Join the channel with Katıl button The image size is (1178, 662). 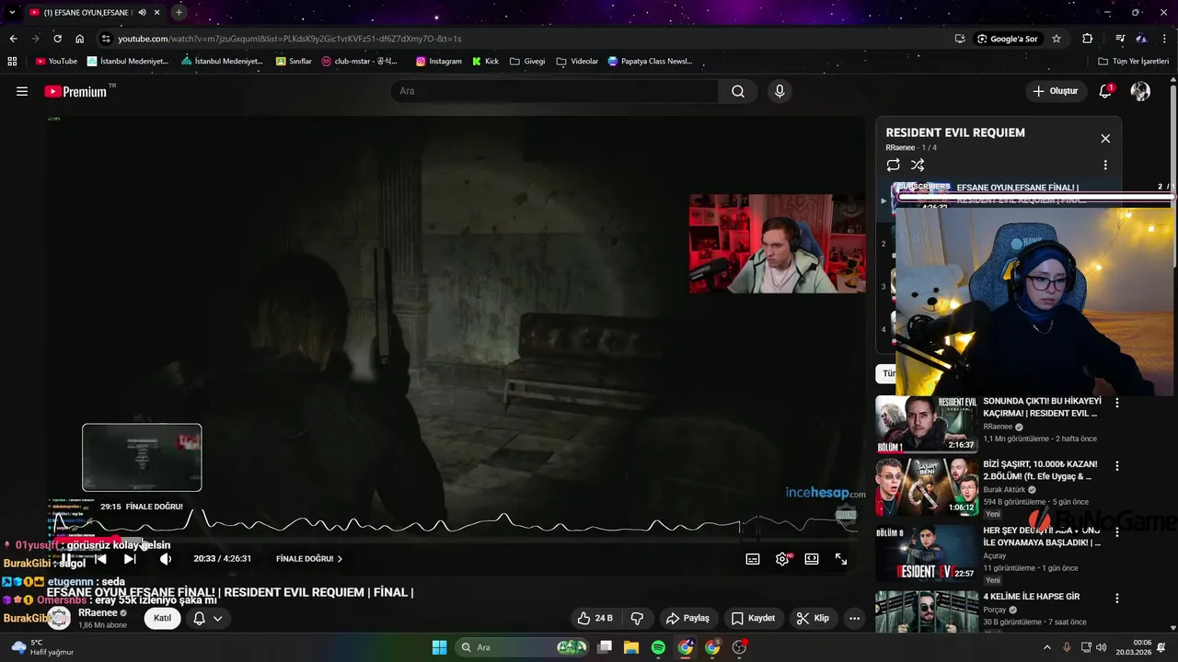pos(162,618)
